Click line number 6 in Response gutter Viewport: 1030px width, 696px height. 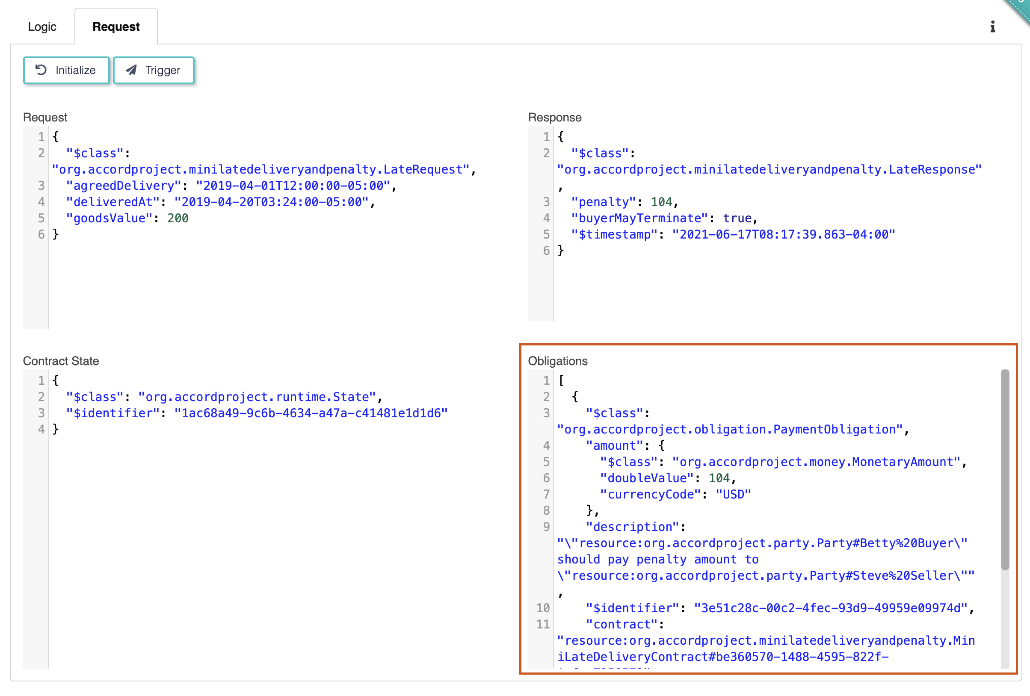tap(546, 251)
